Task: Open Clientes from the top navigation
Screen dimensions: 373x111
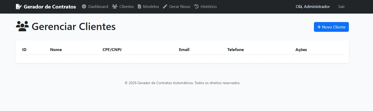Action: [123, 6]
